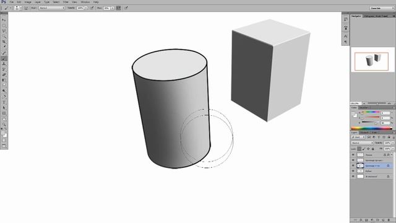Image resolution: width=396 pixels, height=223 pixels.
Task: Open the Image menu
Action: (x=28, y=2)
